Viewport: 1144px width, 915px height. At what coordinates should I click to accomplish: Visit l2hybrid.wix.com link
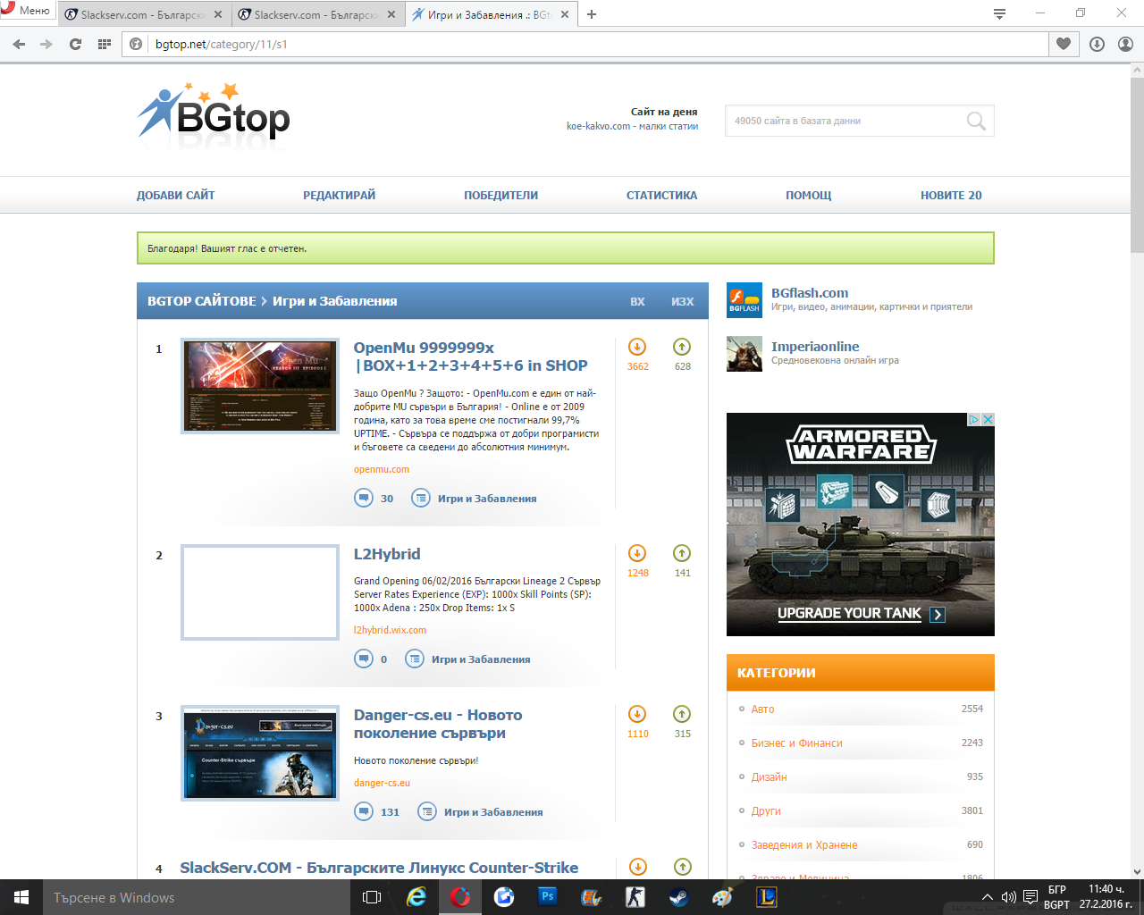390,630
